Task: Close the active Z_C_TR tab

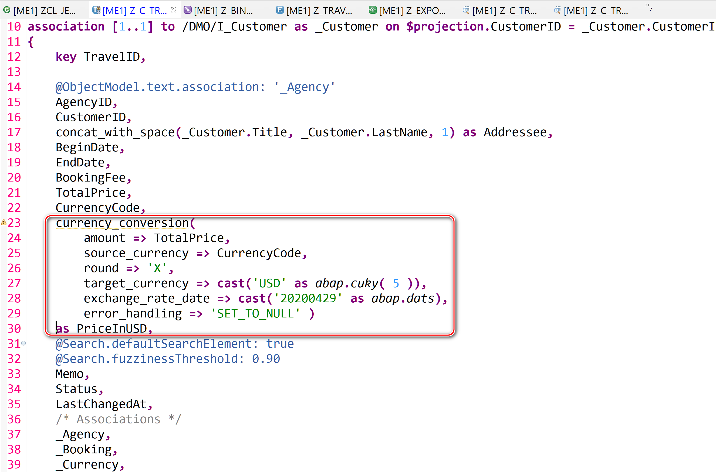Action: coord(174,10)
